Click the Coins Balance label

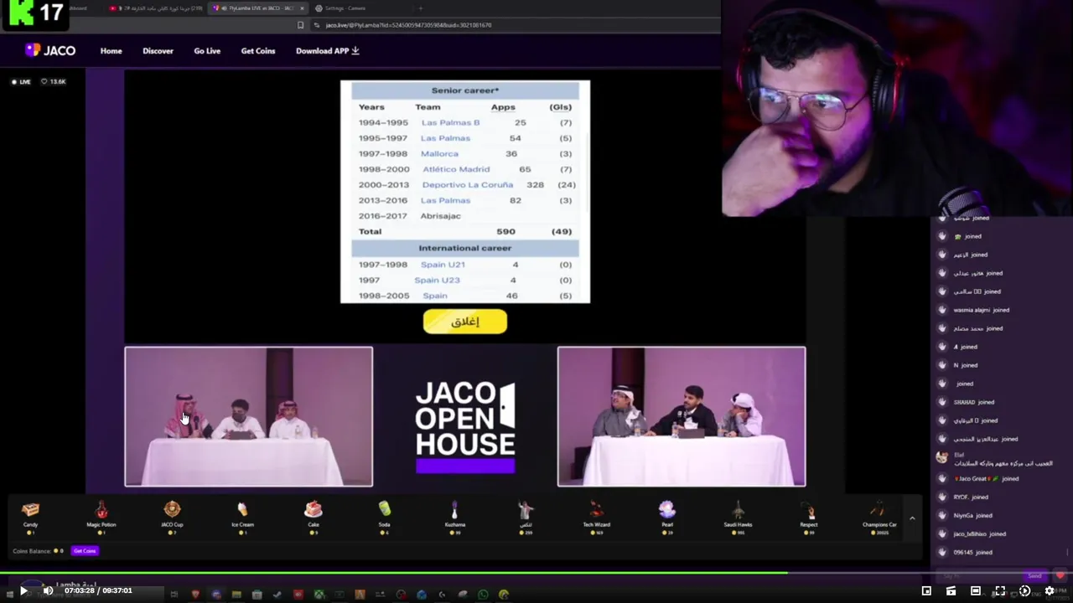(x=38, y=551)
